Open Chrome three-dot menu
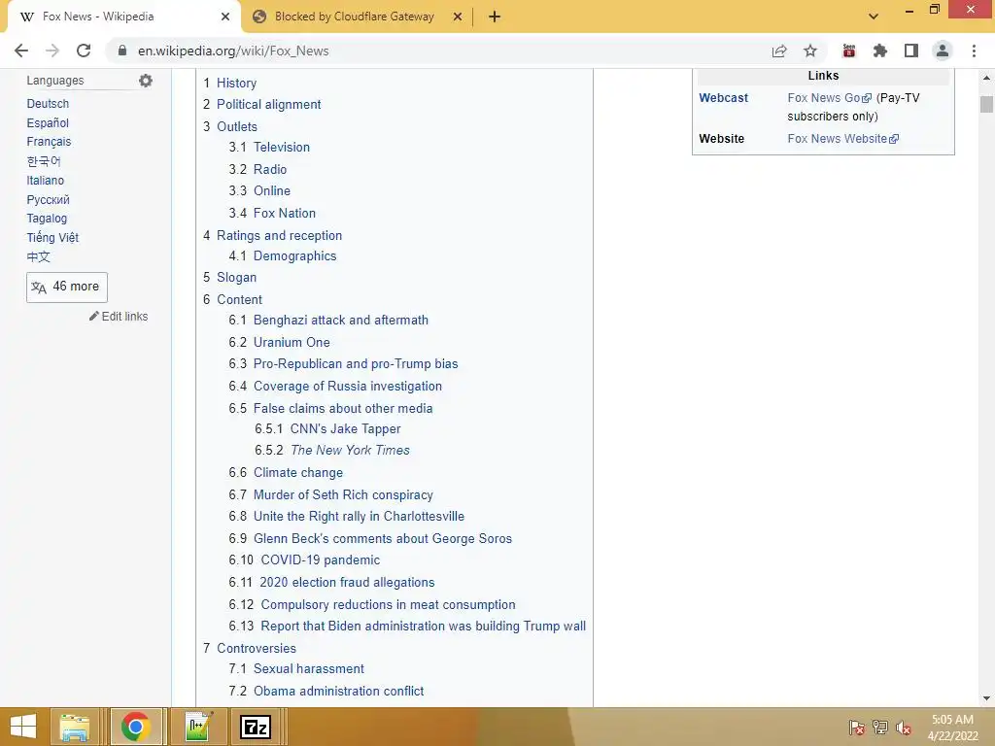The height and width of the screenshot is (746, 995). pyautogui.click(x=974, y=51)
